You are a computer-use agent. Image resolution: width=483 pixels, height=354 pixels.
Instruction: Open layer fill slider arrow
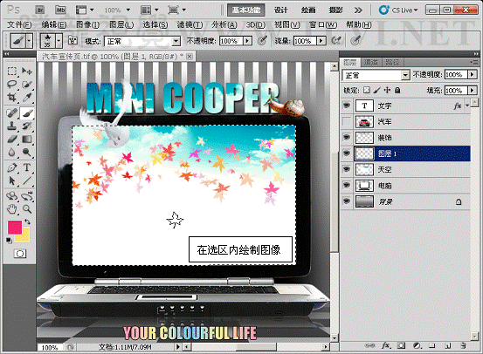(473, 91)
